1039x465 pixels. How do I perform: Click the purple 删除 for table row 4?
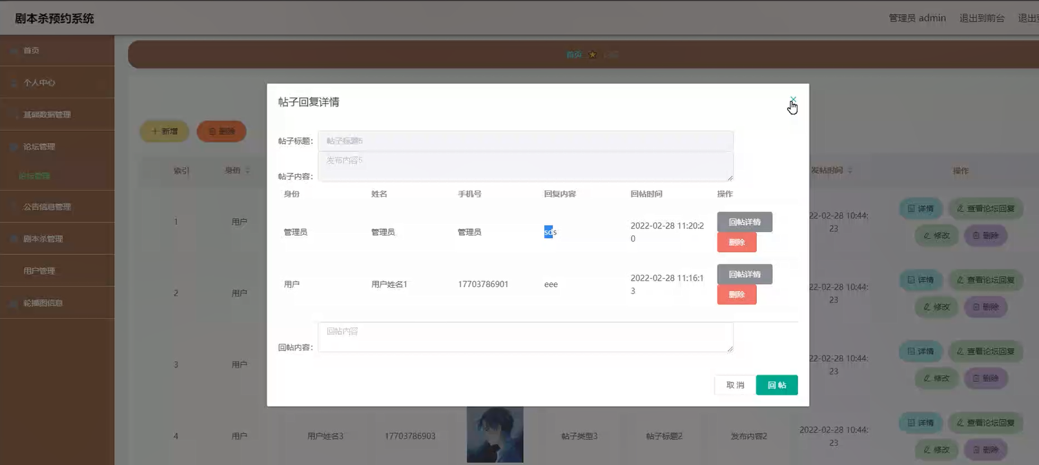pyautogui.click(x=986, y=450)
